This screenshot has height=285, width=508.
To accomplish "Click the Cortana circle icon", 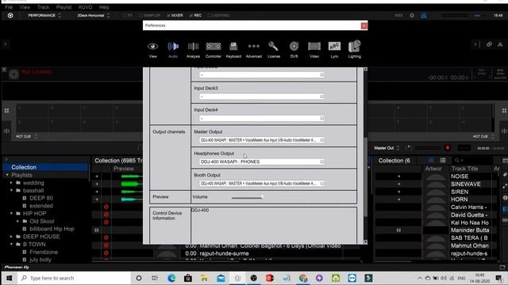I will [x=139, y=278].
